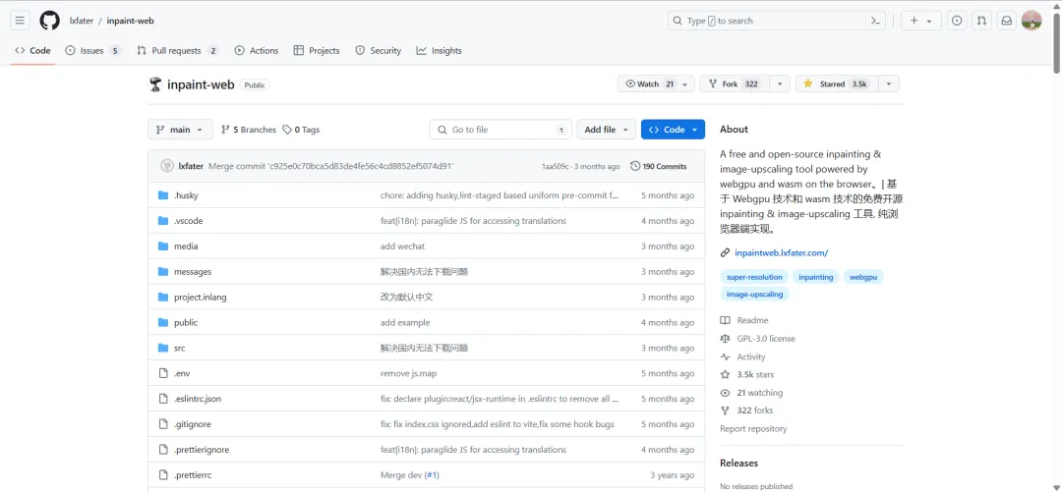Click the Fork 322 button
This screenshot has width=1062, height=493.
tap(735, 83)
